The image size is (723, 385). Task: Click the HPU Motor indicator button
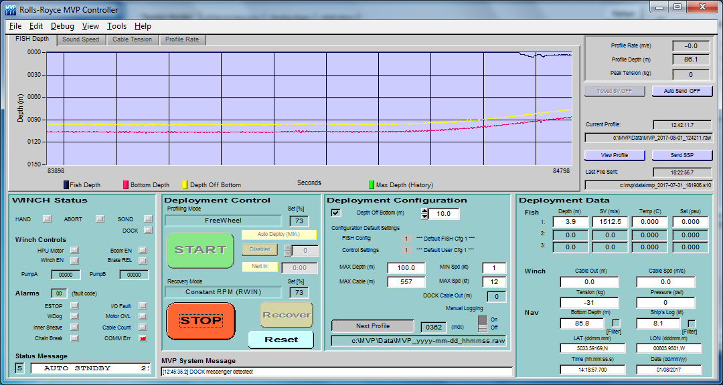(x=74, y=251)
